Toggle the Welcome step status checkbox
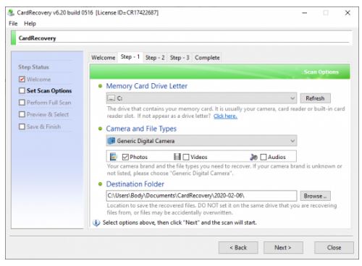 pyautogui.click(x=22, y=79)
